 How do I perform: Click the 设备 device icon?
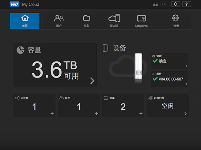(x=105, y=48)
